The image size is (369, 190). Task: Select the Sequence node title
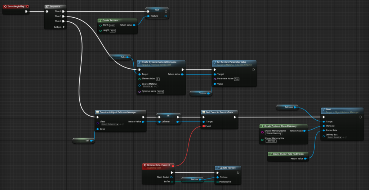[x=55, y=6]
